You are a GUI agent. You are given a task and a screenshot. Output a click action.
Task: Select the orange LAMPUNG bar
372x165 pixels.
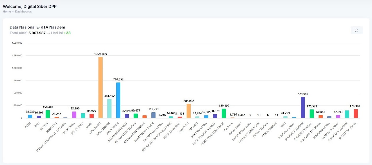188,111
